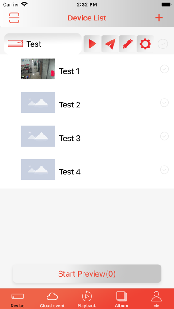174x309 pixels.
Task: Switch to the Cloud event tab
Action: [x=52, y=300]
